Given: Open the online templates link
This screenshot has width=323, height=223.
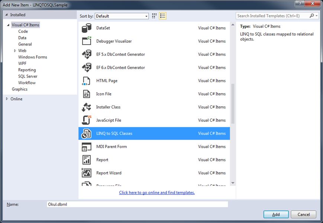Looking at the screenshot, I should [157, 193].
